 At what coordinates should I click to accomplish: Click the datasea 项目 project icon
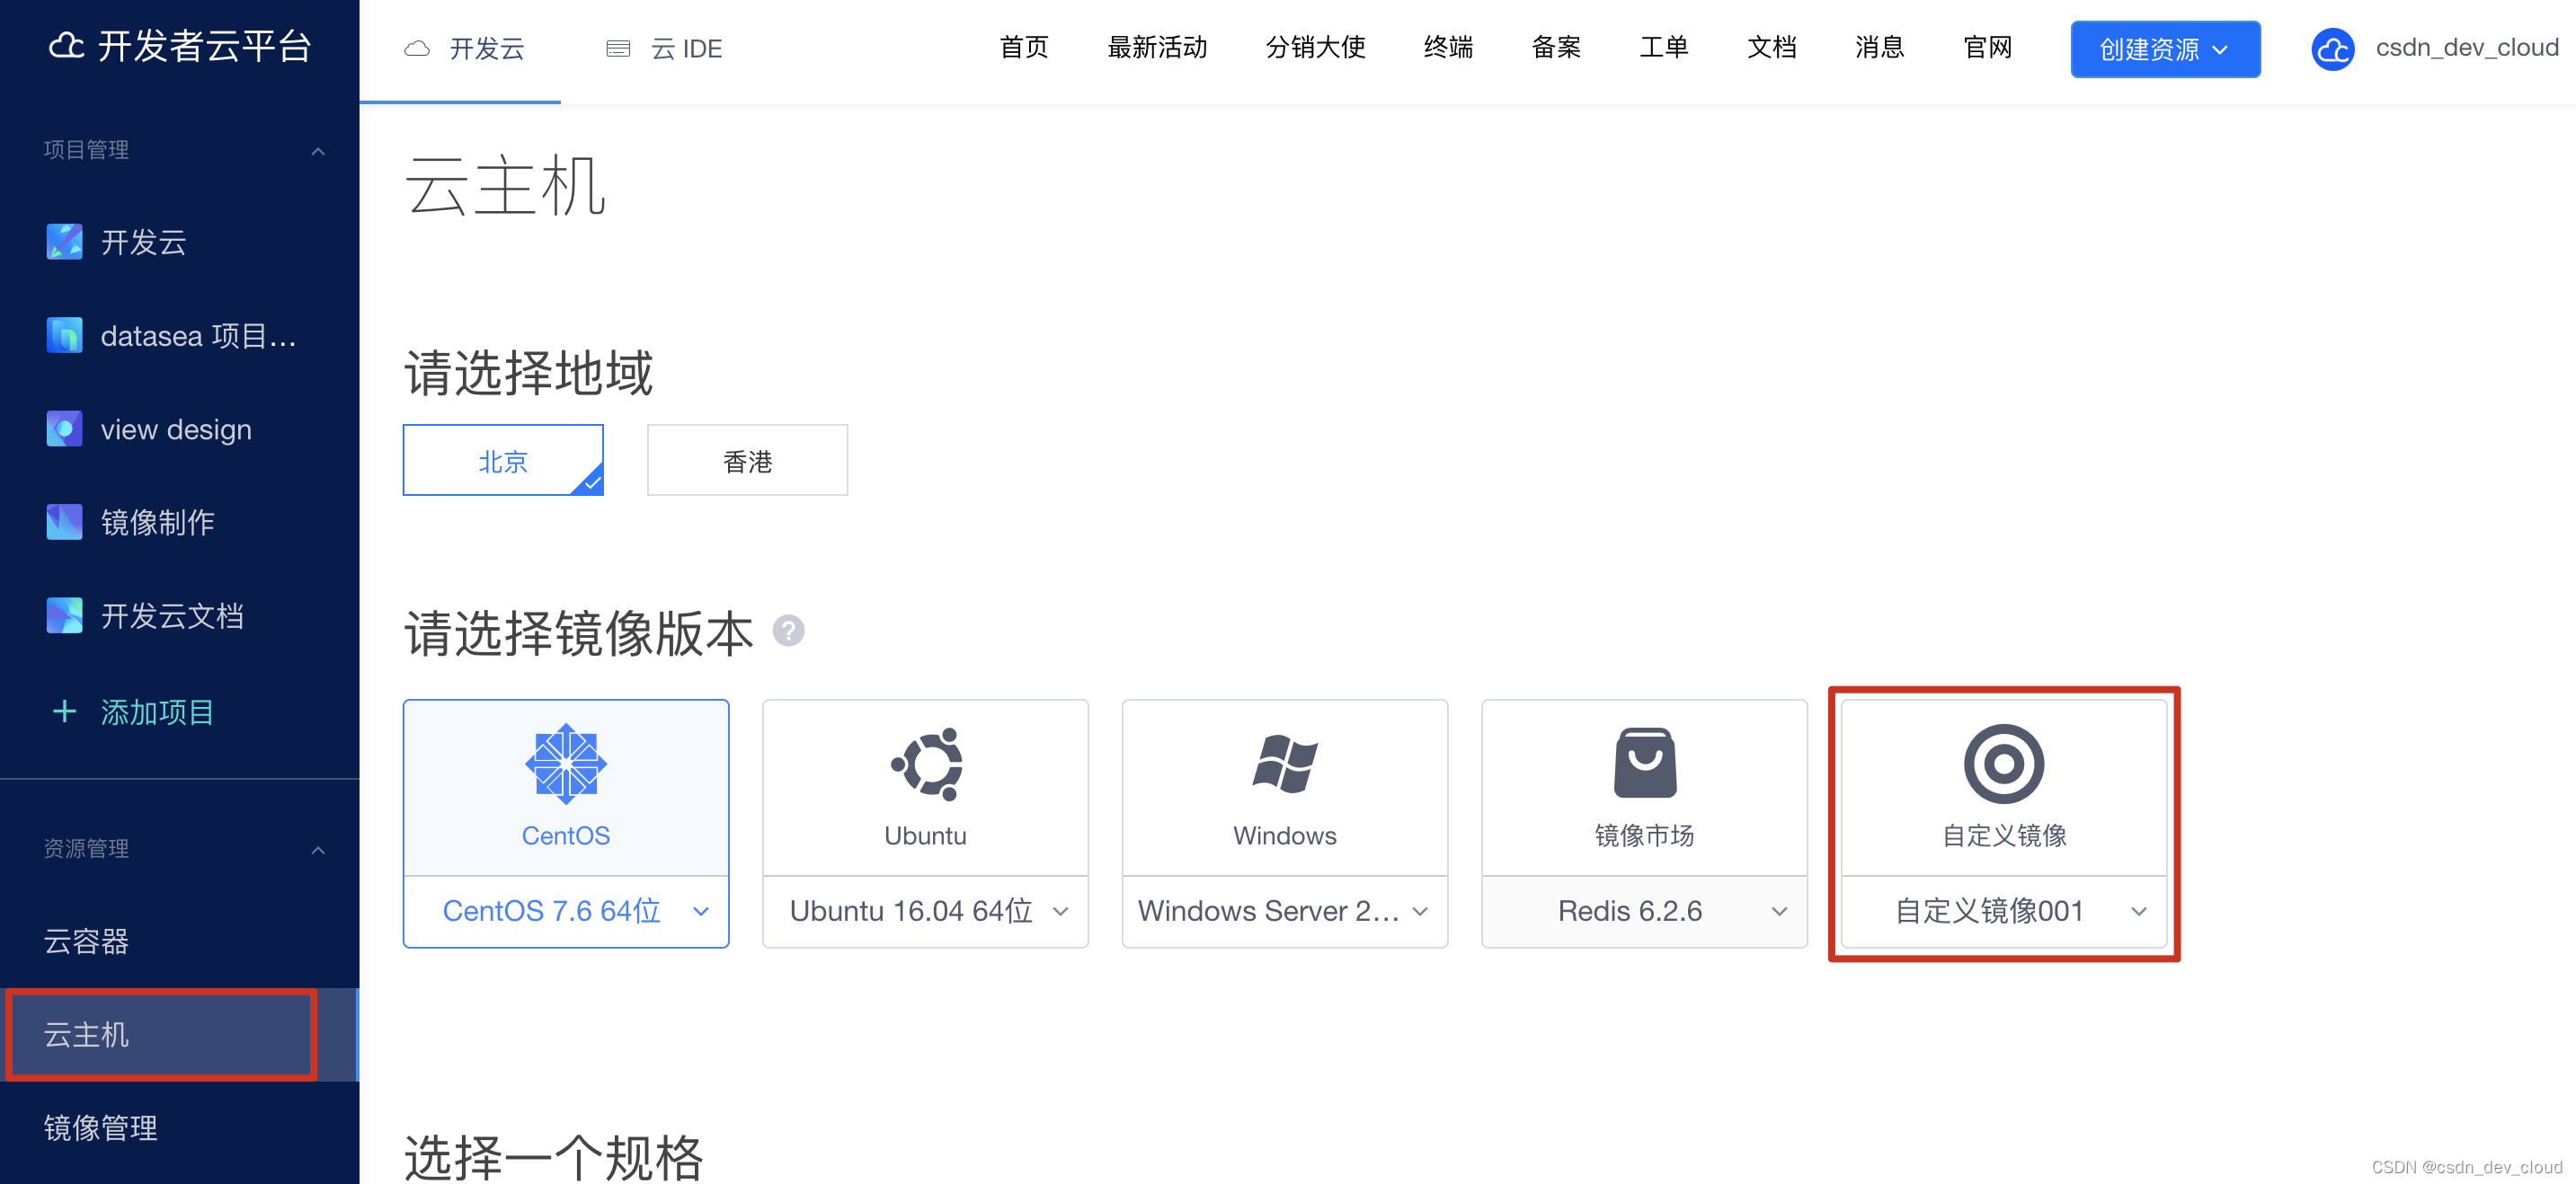pos(64,336)
